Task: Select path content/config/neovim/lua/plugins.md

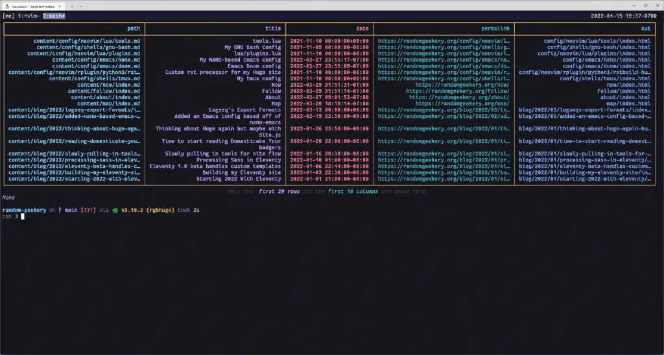Action: click(84, 54)
